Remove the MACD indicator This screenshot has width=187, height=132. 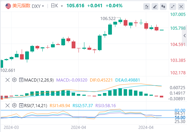pos(8,80)
